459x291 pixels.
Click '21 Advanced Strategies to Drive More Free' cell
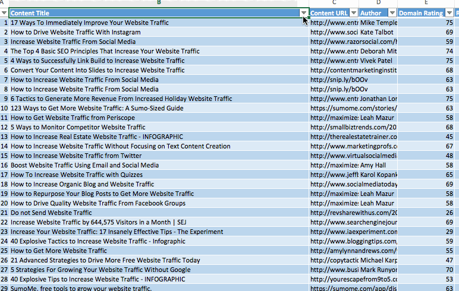click(x=159, y=260)
